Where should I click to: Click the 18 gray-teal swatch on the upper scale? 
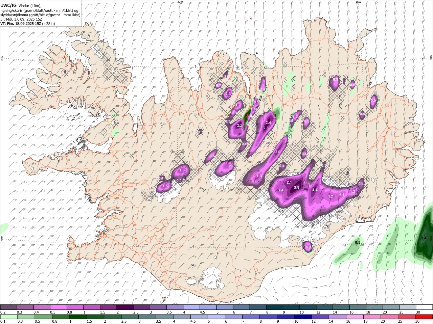(374, 307)
